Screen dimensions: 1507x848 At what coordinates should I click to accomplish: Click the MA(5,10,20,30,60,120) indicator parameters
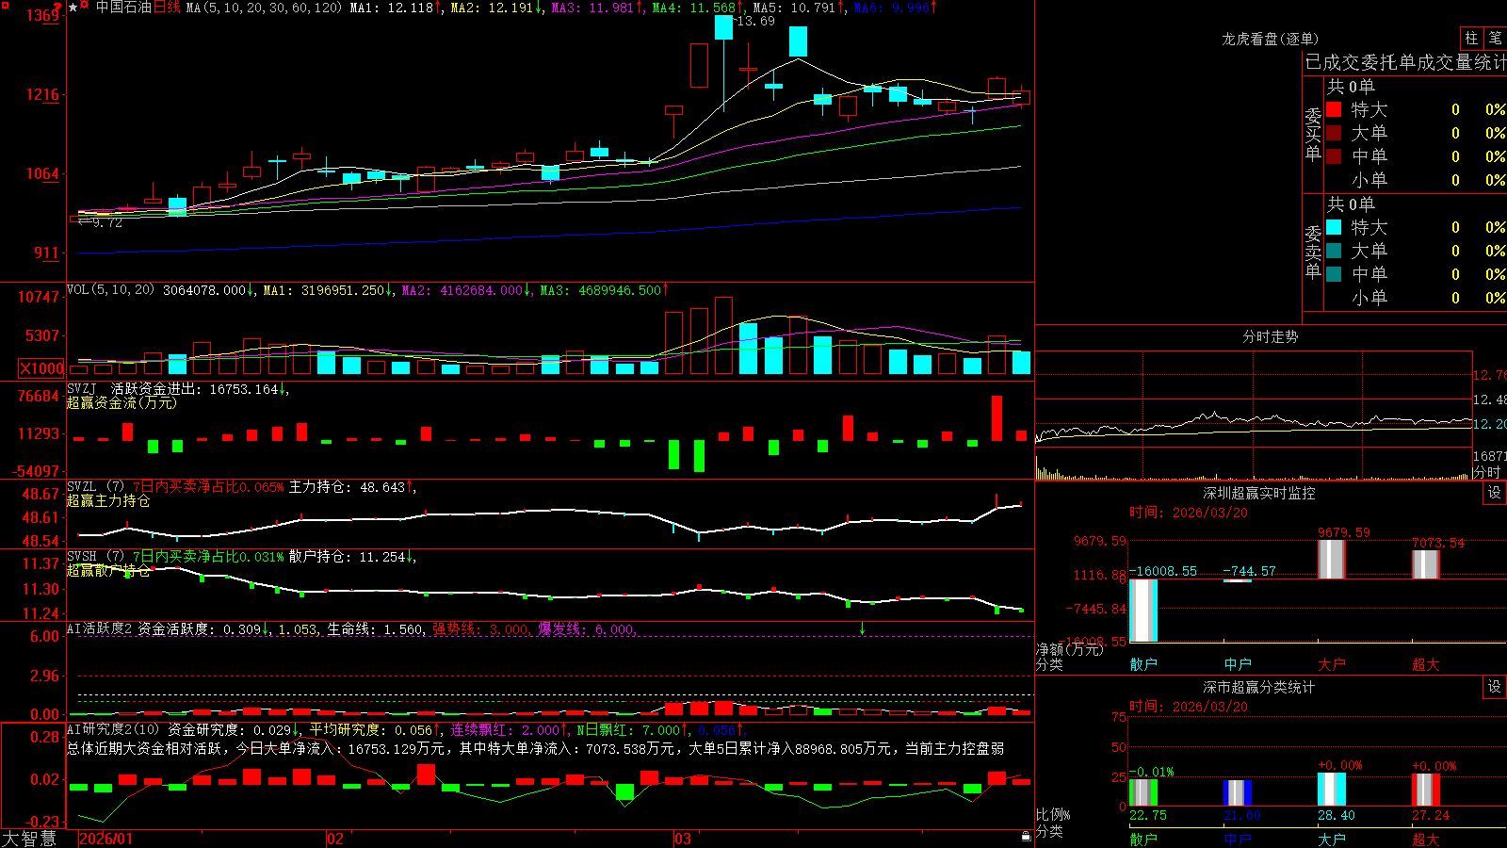pyautogui.click(x=264, y=8)
